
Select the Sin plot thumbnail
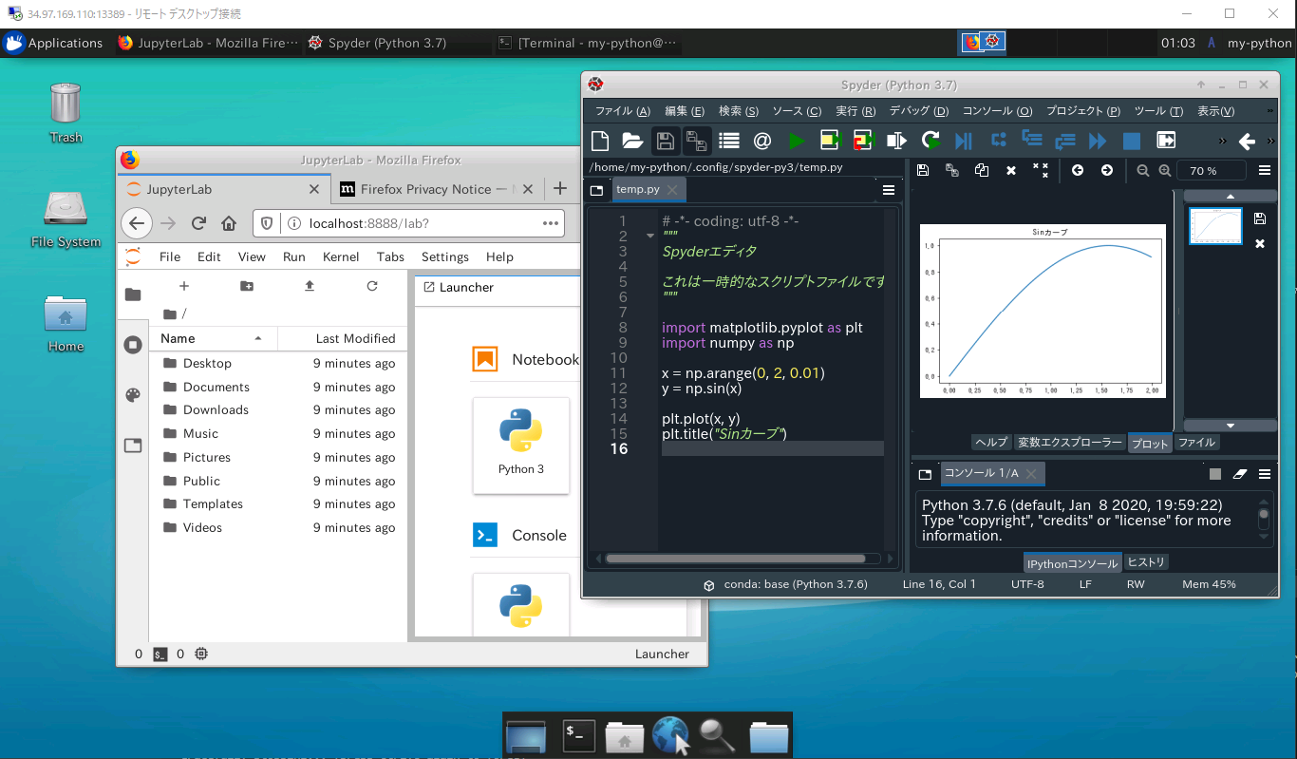[x=1215, y=226]
